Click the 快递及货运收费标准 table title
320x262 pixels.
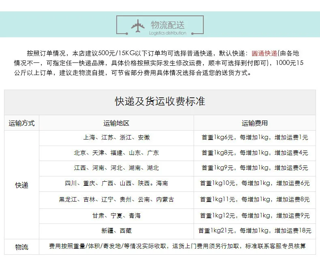pos(160,101)
